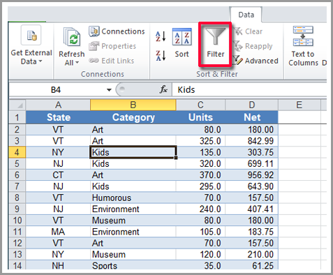333x275 pixels.
Task: Click the Units header cell
Action: pyautogui.click(x=200, y=117)
